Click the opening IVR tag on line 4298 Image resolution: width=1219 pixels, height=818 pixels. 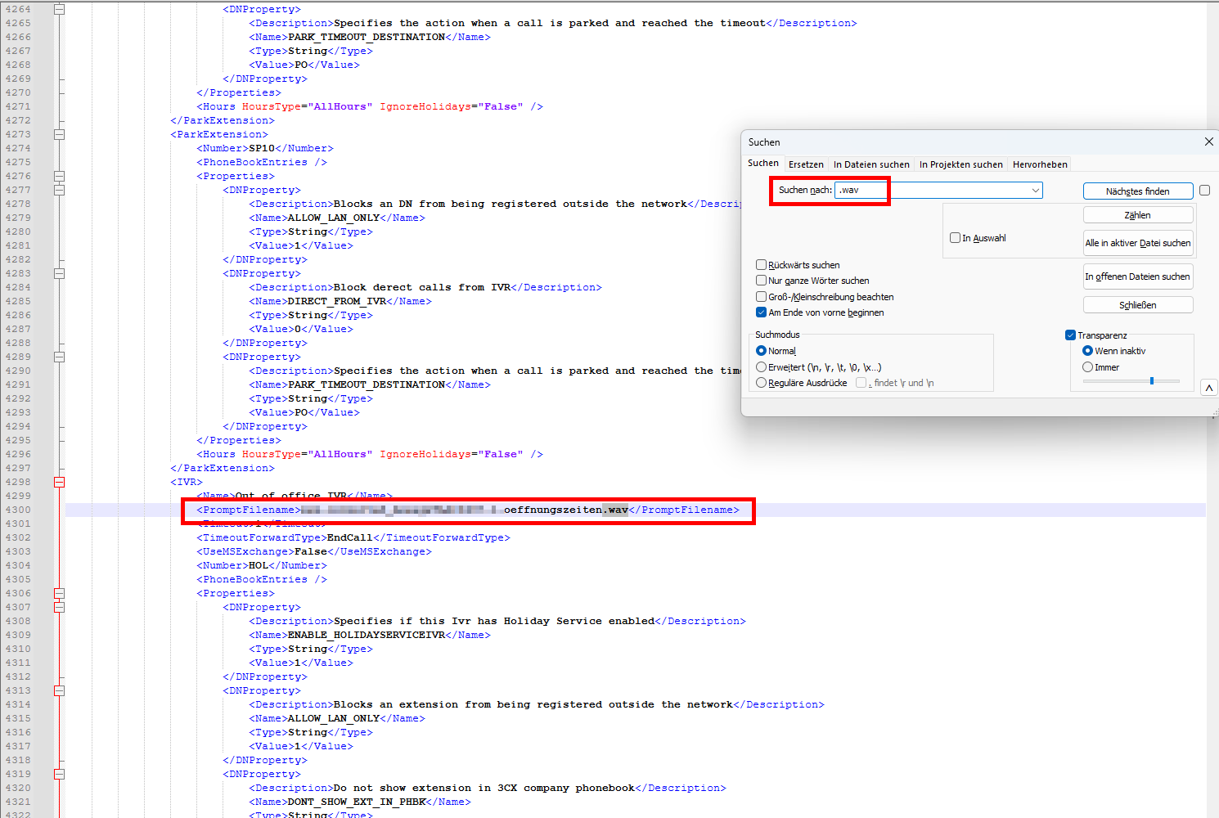pos(187,482)
